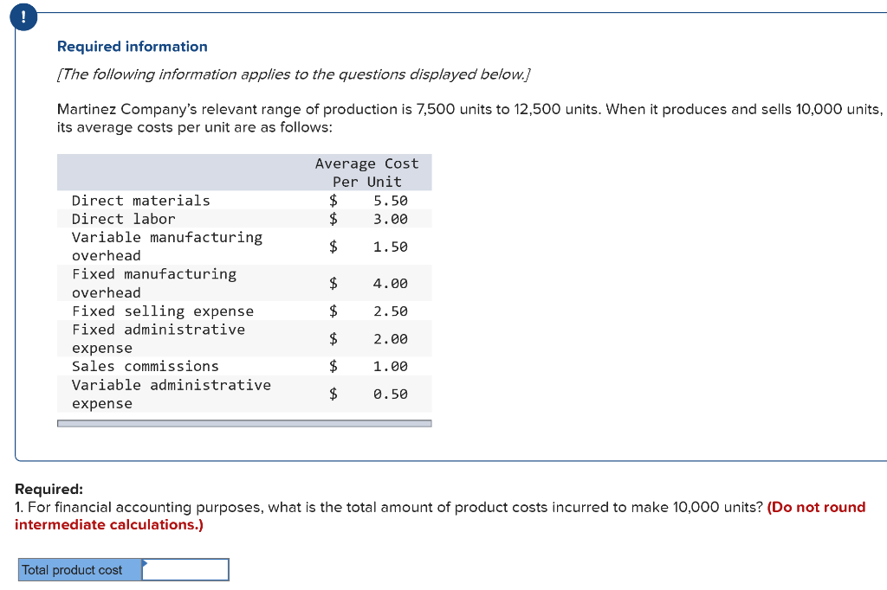Select the 2.50 fixed selling value
This screenshot has width=887, height=590.
(x=391, y=311)
